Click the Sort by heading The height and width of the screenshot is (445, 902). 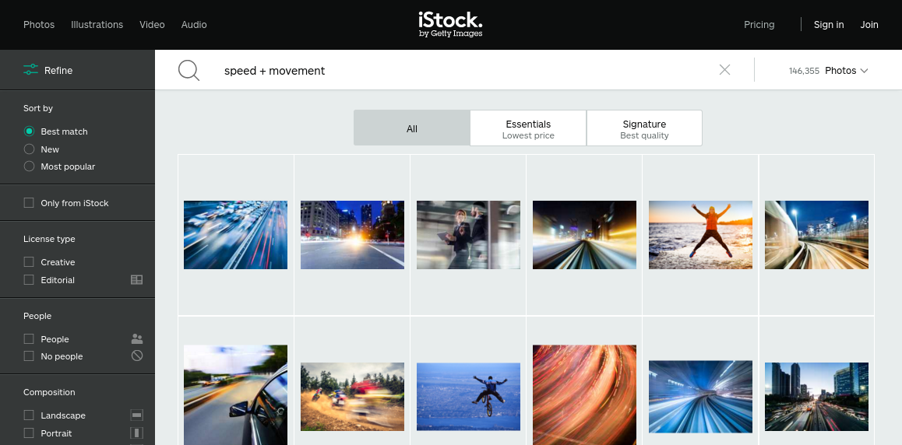pos(38,108)
